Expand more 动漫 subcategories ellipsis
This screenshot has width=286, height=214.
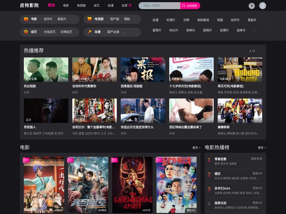(124, 32)
